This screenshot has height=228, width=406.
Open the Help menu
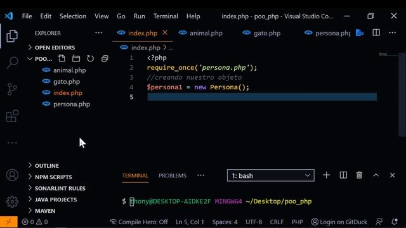193,16
